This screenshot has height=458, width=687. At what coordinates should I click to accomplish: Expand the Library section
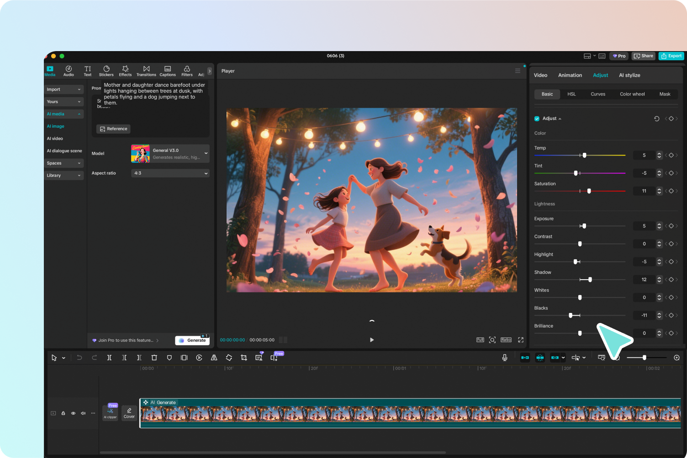[x=64, y=175]
